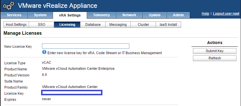Go to the IaaS Install sub-tab

pyautogui.click(x=168, y=25)
